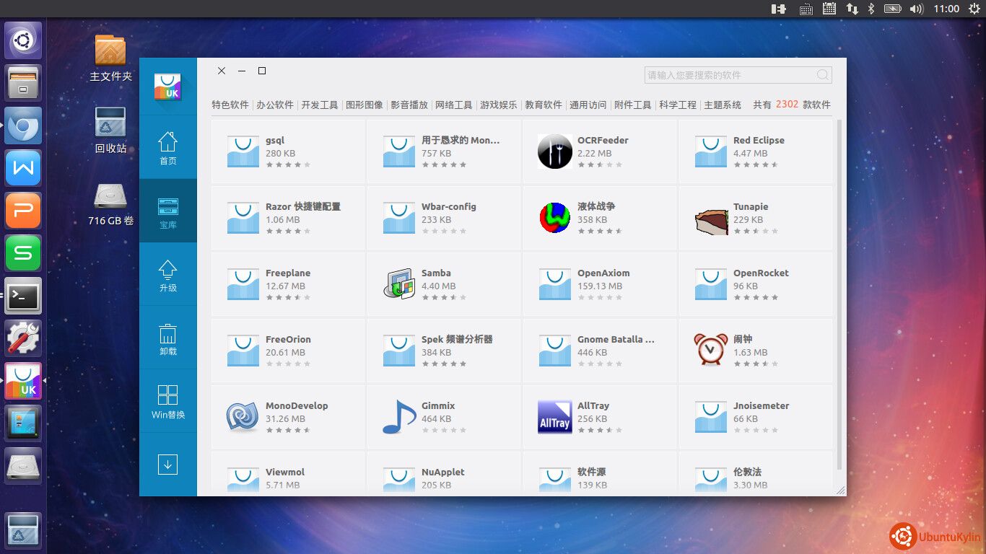Screen dimensions: 986x554
Task: Click the download arrow icon in sidebar
Action: point(167,465)
